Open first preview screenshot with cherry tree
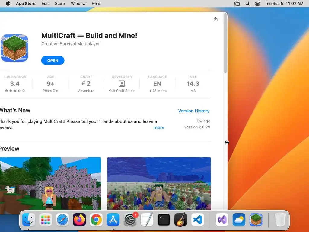309x232 pixels. tap(50, 183)
